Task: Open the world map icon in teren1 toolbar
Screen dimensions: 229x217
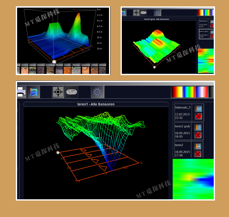Action: [x=72, y=92]
